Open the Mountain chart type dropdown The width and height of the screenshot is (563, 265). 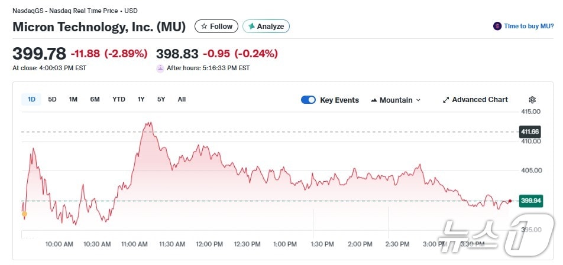pyautogui.click(x=396, y=100)
